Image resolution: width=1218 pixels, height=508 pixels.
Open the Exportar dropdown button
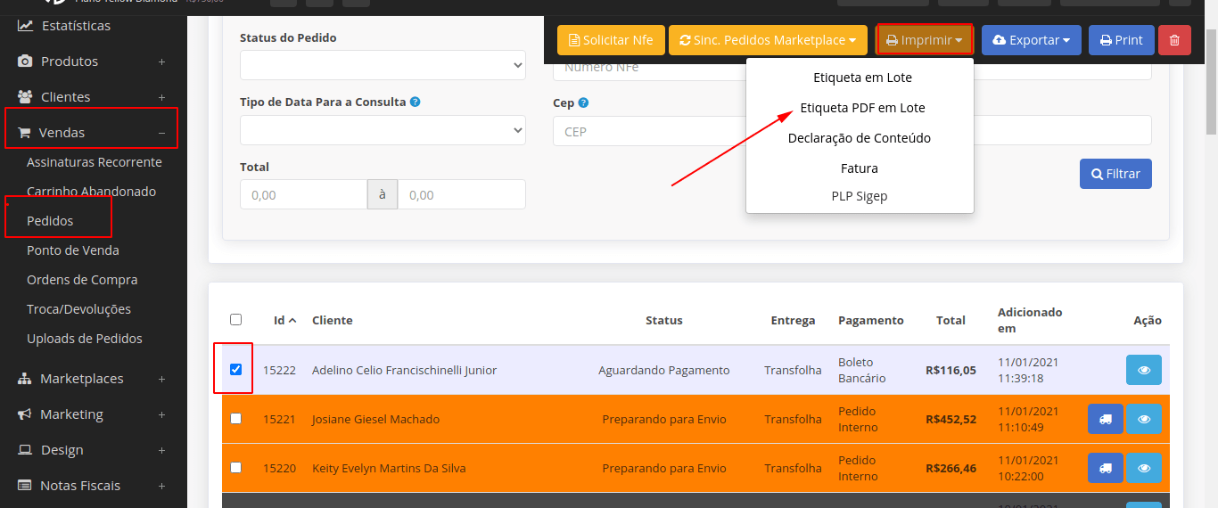click(1031, 40)
